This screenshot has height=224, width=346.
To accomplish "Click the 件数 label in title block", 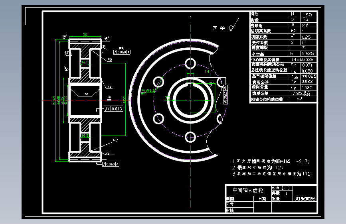I will pyautogui.click(x=276, y=193).
